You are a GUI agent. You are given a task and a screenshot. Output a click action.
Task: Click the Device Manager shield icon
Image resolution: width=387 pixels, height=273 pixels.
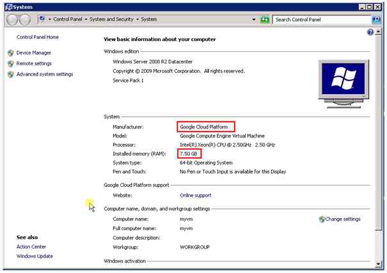pyautogui.click(x=11, y=53)
